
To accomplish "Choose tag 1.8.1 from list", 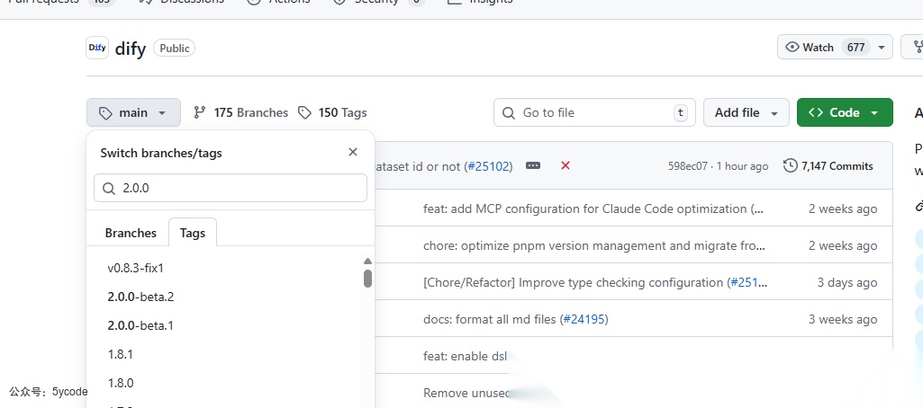I will (x=120, y=354).
